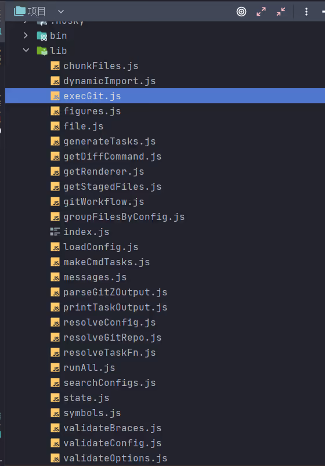Click the bin folder icon
Viewport: 325px width, 466px height.
42,36
